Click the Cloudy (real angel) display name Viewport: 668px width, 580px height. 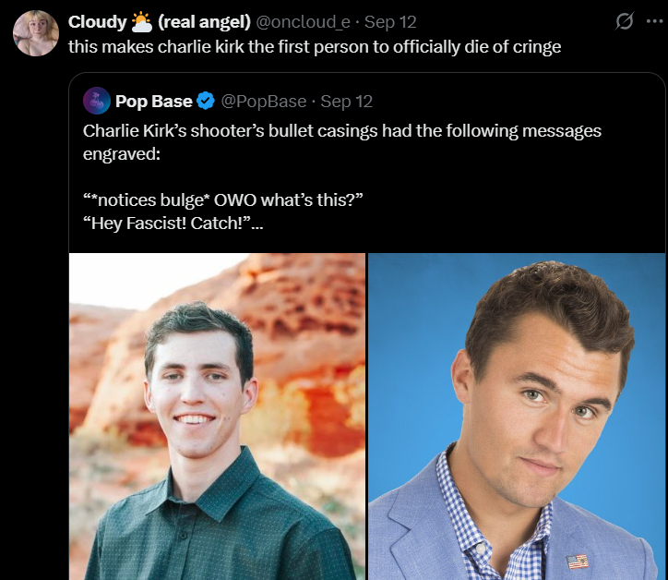(160, 22)
